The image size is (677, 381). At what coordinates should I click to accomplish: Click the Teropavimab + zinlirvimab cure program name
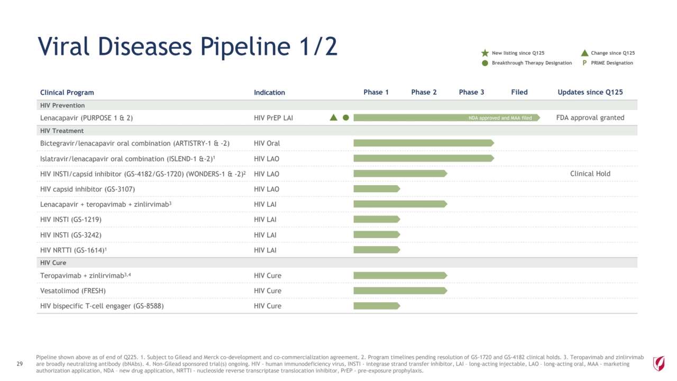(85, 276)
